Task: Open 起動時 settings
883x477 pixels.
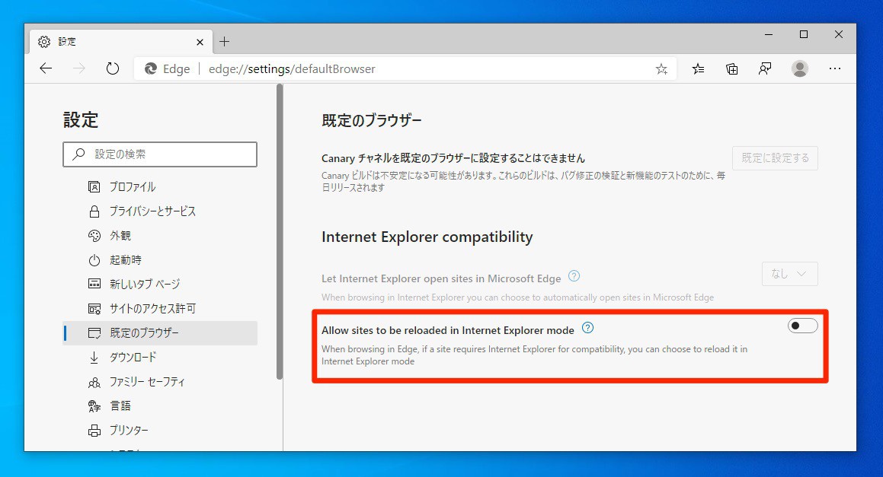Action: (x=160, y=260)
